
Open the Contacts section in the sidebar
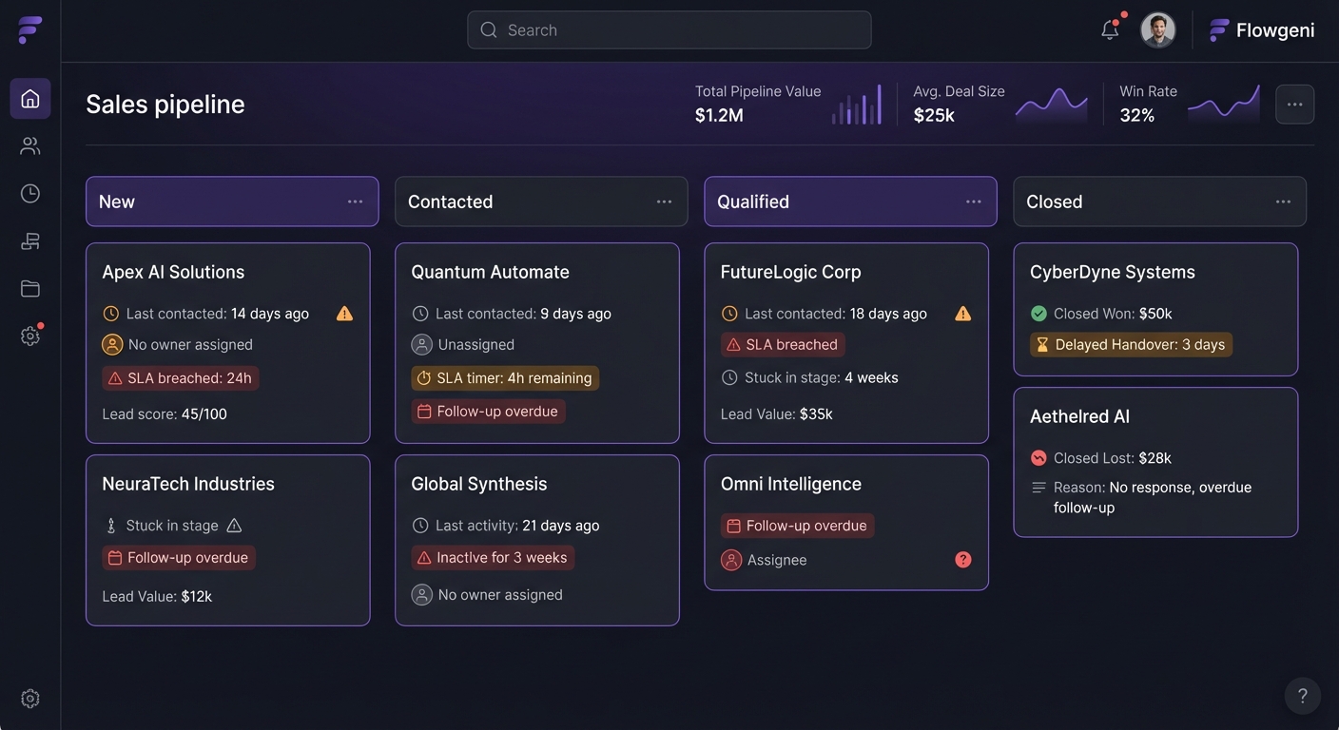click(x=29, y=145)
